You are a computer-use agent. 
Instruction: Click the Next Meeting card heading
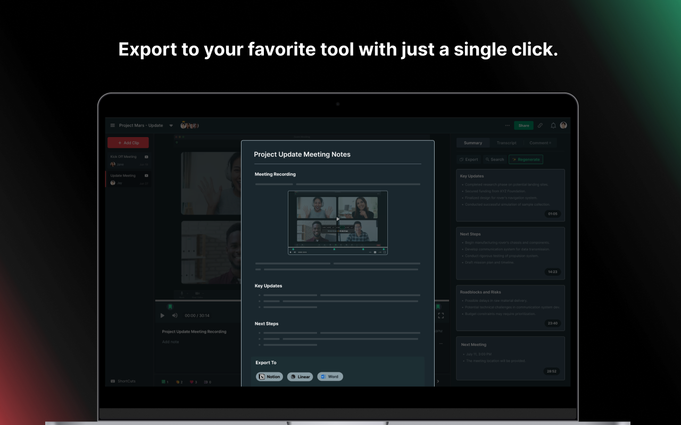click(474, 345)
